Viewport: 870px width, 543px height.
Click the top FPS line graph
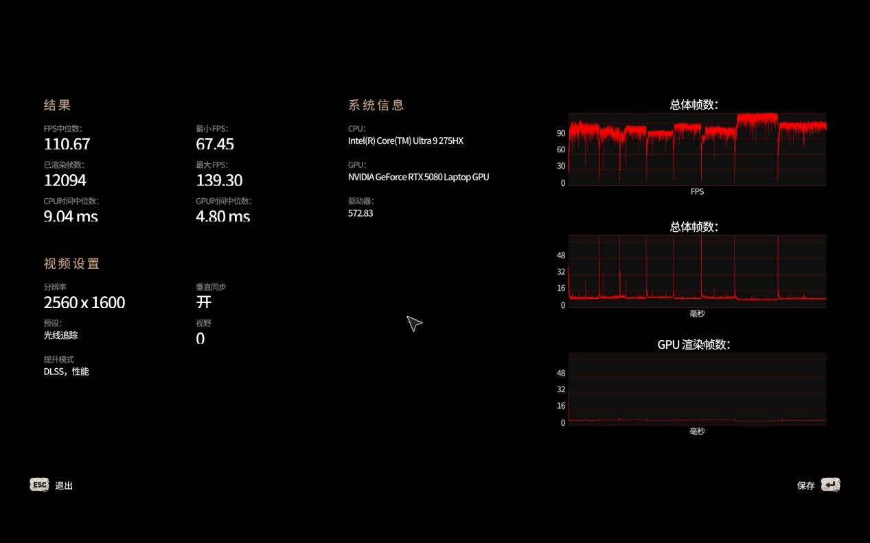click(697, 149)
